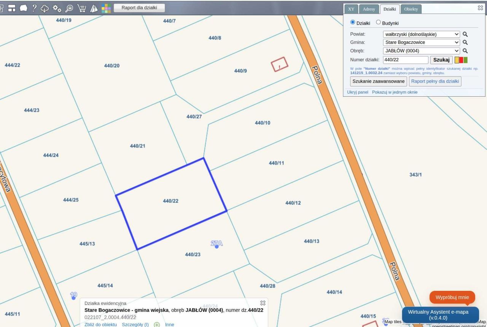Select the Działki tab

[x=390, y=10]
